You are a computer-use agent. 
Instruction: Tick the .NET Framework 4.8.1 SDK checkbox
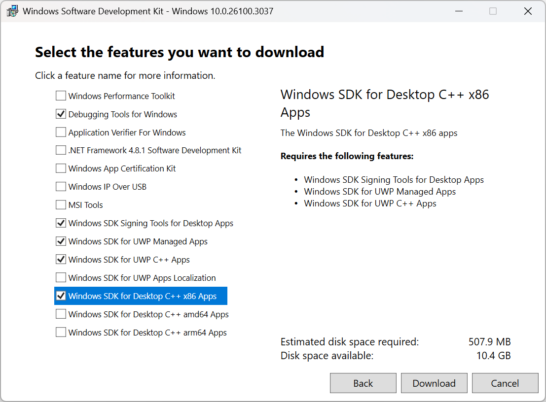pyautogui.click(x=61, y=150)
